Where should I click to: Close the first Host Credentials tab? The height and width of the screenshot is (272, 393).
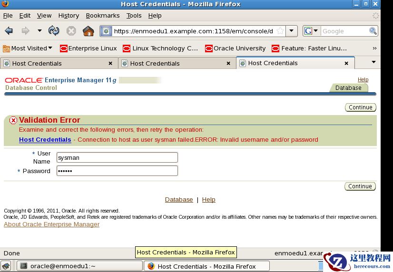pos(110,64)
